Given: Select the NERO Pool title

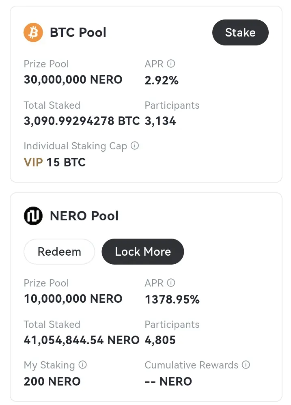Looking at the screenshot, I should pyautogui.click(x=84, y=215).
